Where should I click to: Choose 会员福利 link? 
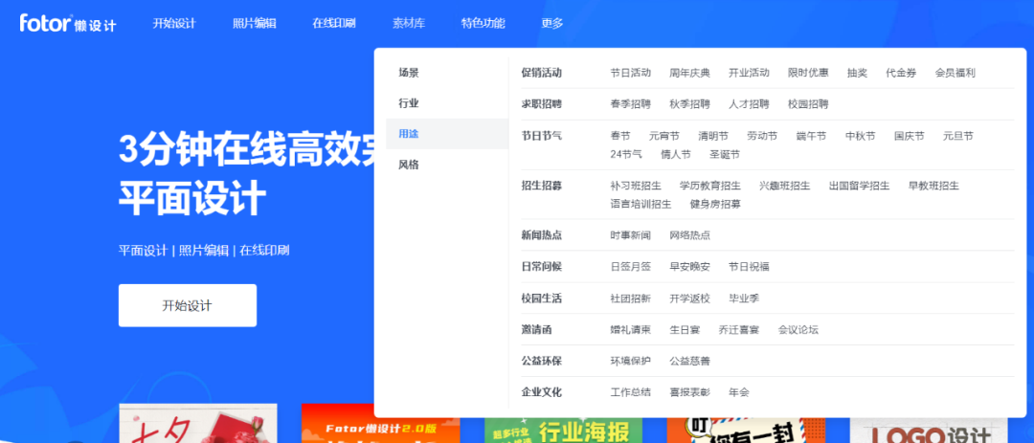click(955, 73)
